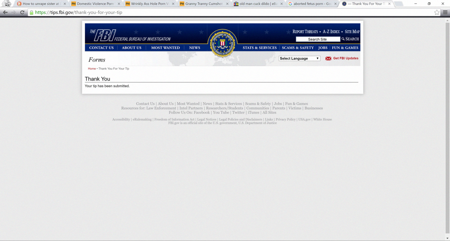Screen dimensions: 450x241
Task: Open Stats & Services in the header navigation
Action: pos(260,48)
